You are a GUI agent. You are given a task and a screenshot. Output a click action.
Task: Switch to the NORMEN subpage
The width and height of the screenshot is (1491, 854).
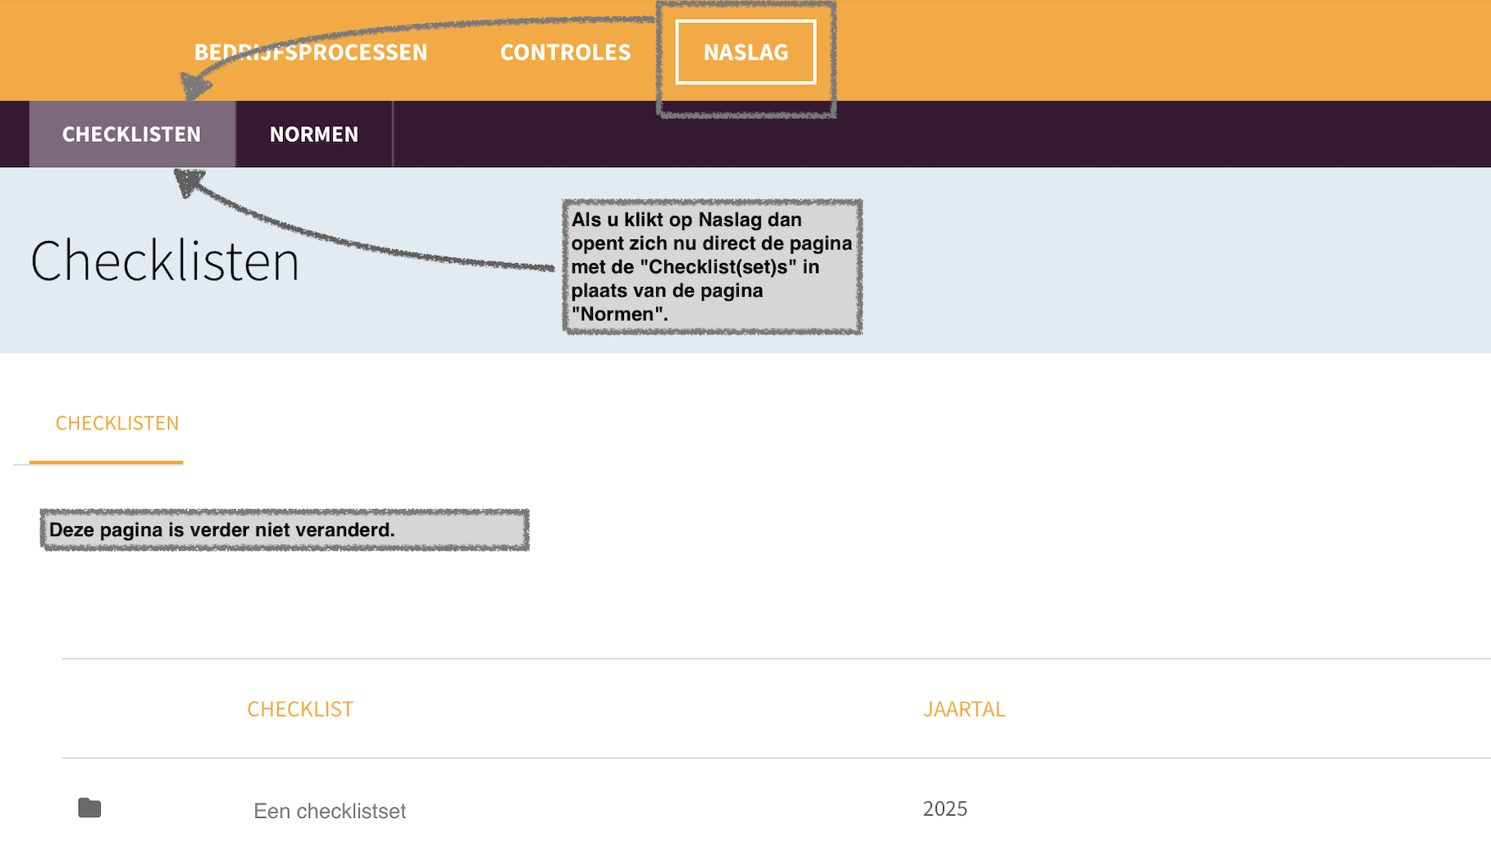314,134
